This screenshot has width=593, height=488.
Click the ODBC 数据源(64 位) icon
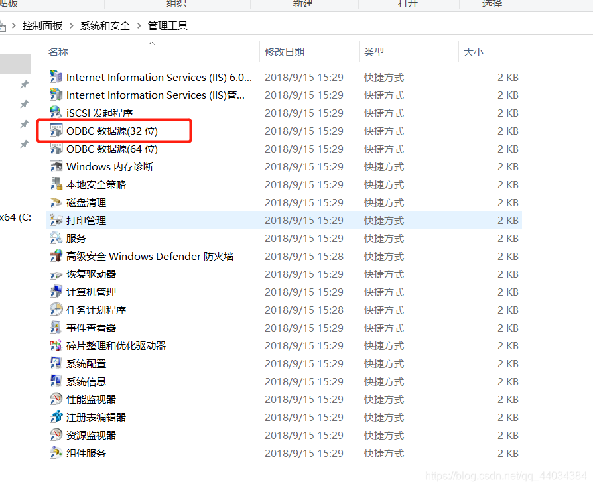tap(56, 148)
